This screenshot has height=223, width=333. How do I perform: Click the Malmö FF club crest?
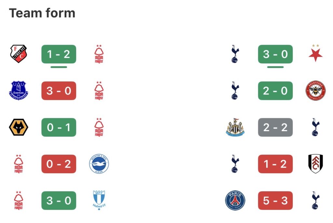coord(99,200)
